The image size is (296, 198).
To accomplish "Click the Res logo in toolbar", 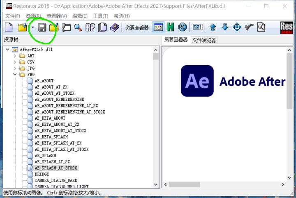I will [x=287, y=27].
